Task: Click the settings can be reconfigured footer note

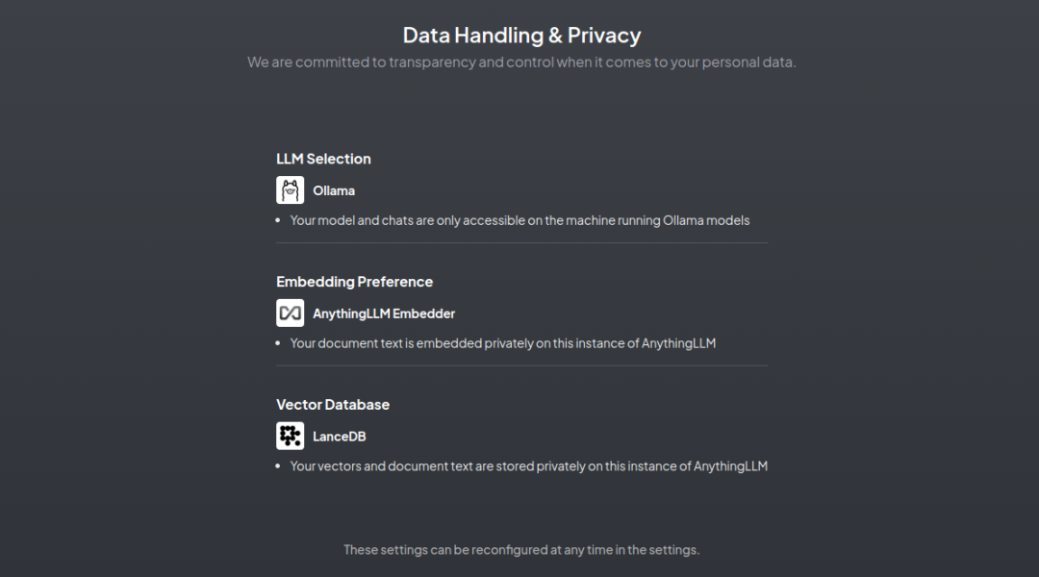Action: (x=521, y=550)
